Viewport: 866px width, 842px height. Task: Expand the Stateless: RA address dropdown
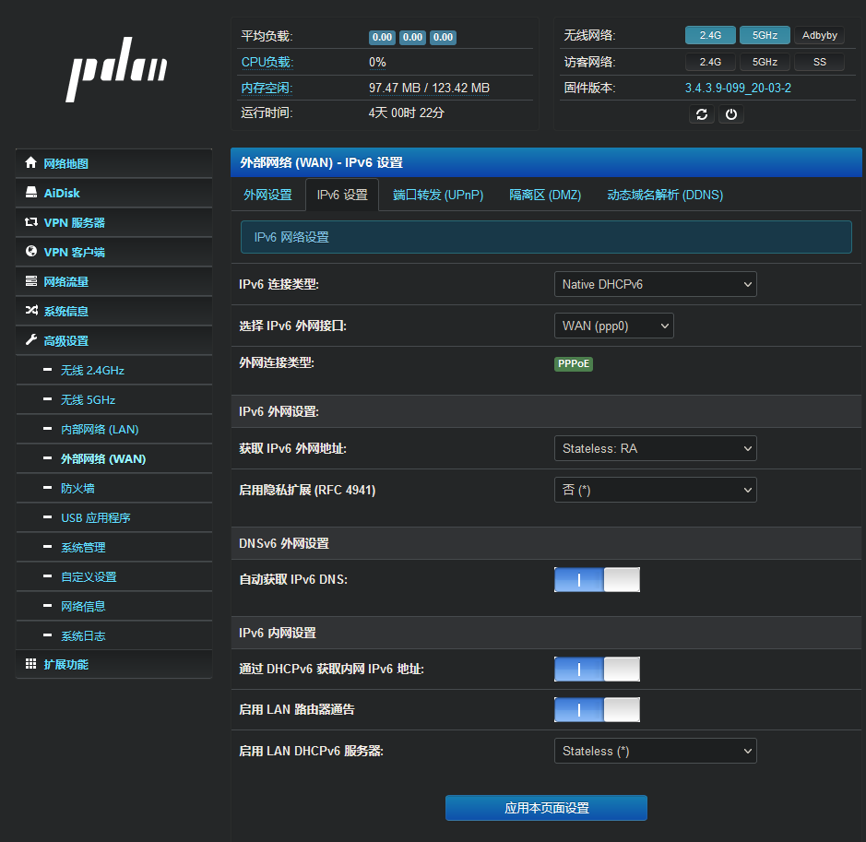coord(656,448)
